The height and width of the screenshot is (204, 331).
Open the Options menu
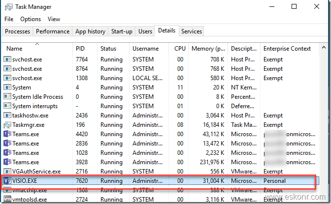coord(31,19)
